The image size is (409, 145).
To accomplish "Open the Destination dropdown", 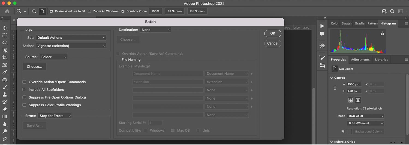I will pos(155,30).
